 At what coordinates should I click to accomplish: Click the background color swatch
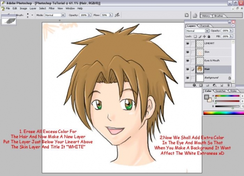pos(209,100)
